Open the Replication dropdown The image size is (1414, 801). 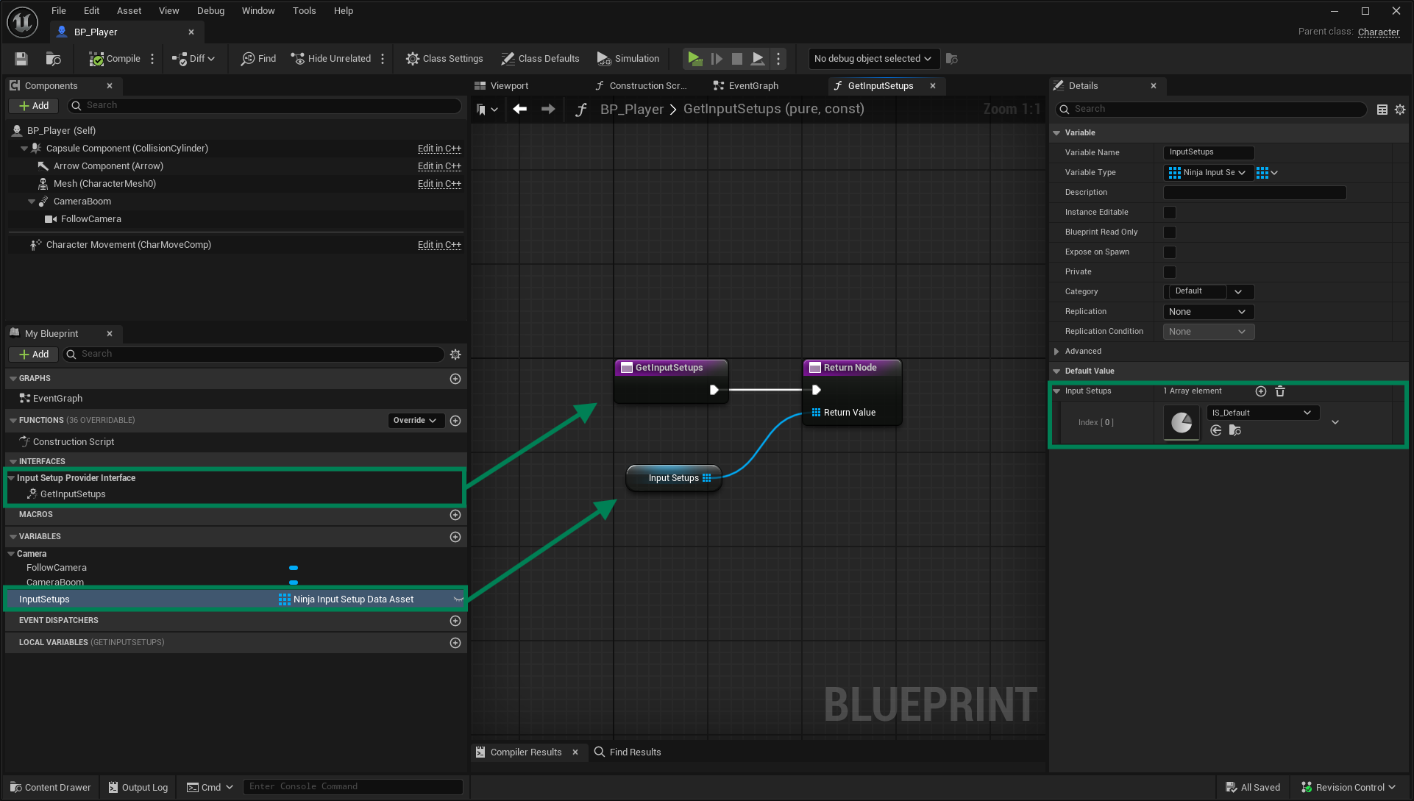1207,312
